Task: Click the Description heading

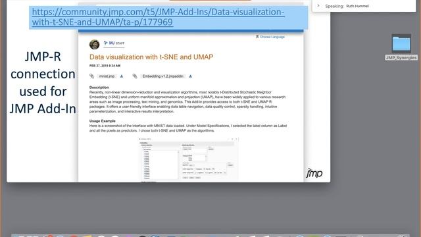Action: (x=99, y=88)
